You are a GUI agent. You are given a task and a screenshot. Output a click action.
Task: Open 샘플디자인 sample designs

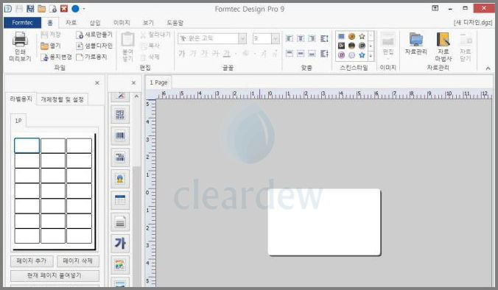click(x=94, y=46)
